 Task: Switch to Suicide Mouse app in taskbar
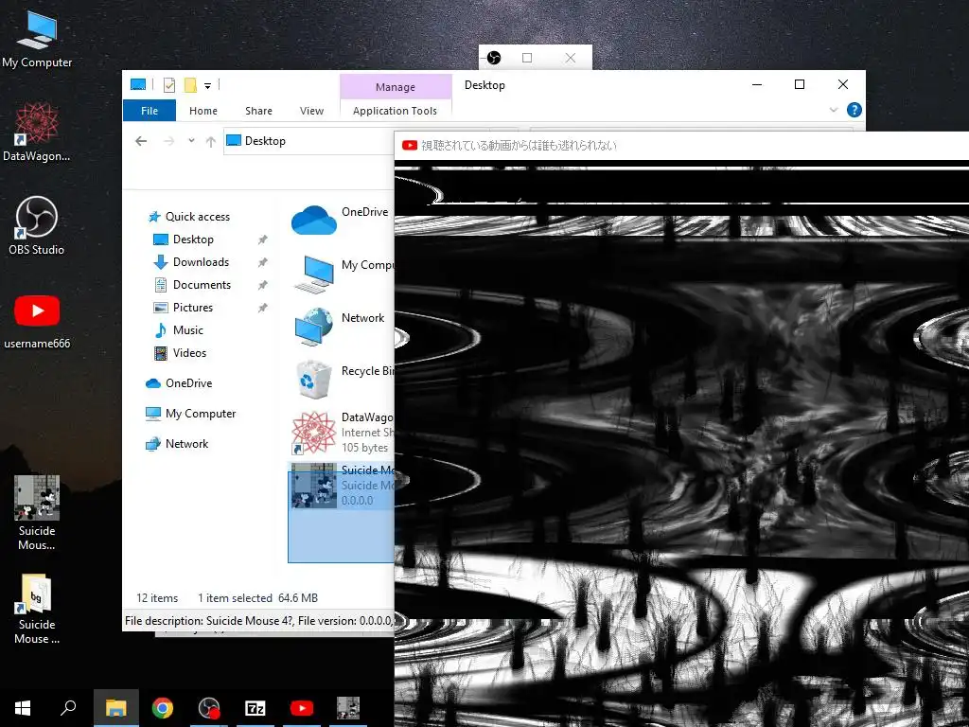(x=348, y=708)
